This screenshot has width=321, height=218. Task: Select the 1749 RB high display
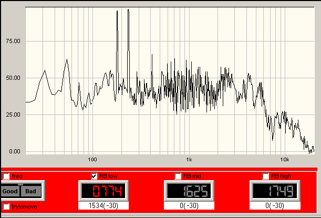click(275, 191)
